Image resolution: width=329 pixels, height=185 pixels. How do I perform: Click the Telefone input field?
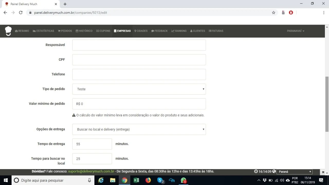[139, 74]
